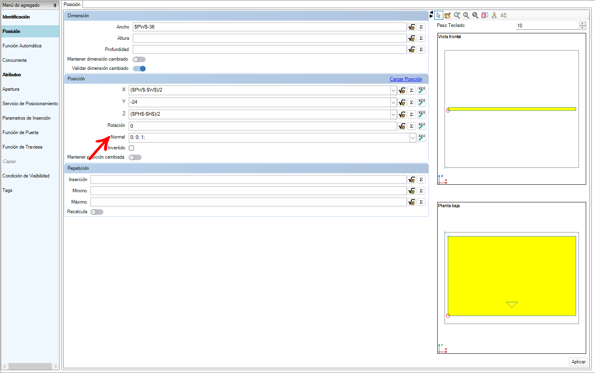Open formula editor for Ancho field

coord(412,27)
